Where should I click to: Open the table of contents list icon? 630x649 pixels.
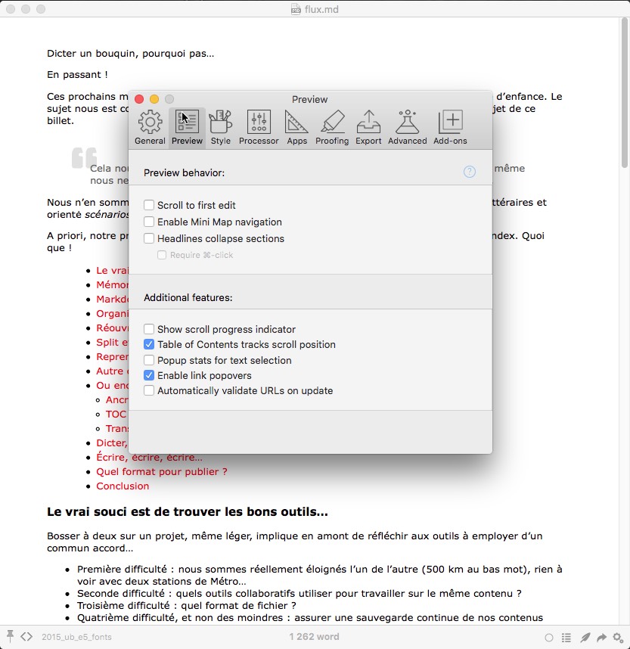pyautogui.click(x=566, y=638)
